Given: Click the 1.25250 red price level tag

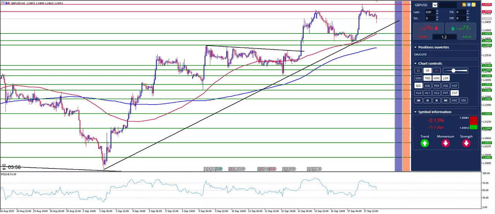Looking at the screenshot, I should [x=486, y=5].
